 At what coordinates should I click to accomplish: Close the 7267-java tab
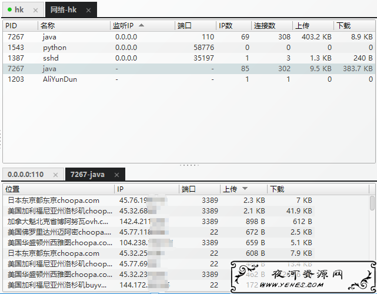(x=117, y=175)
